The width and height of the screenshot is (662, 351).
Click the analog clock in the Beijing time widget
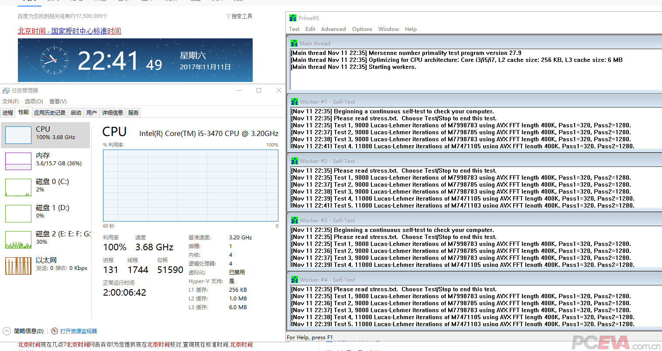point(54,61)
